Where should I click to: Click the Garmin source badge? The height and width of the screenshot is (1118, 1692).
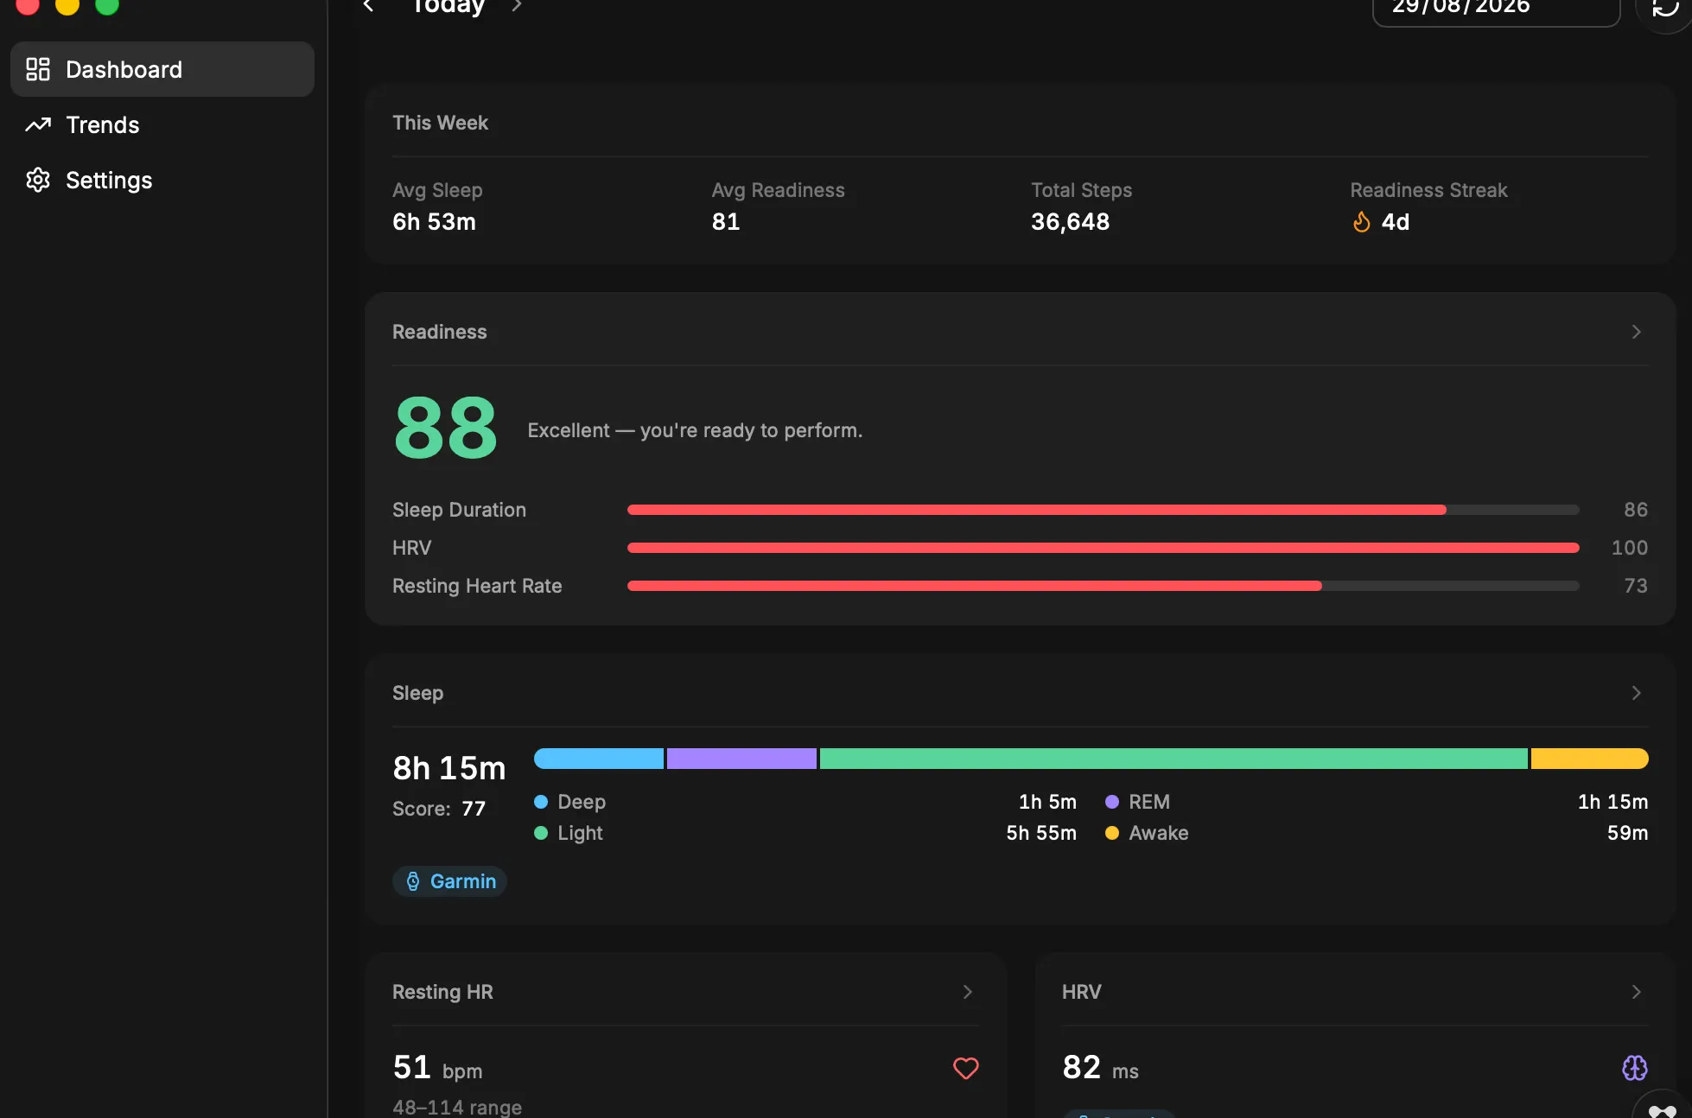[x=449, y=881]
